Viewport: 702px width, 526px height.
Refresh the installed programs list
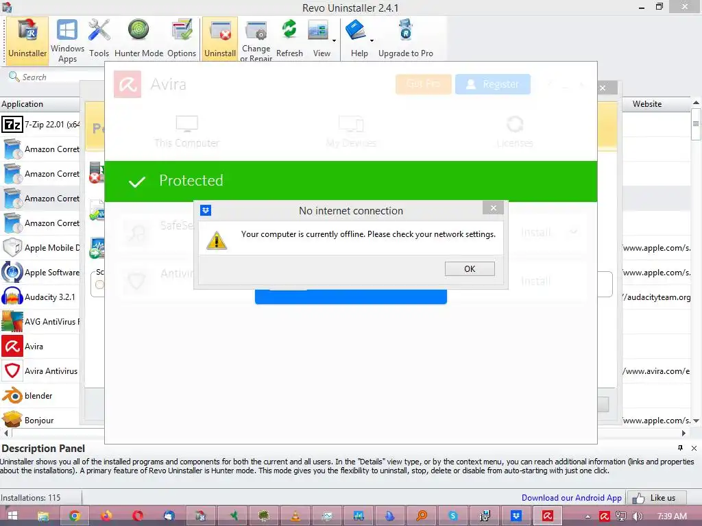(x=289, y=39)
